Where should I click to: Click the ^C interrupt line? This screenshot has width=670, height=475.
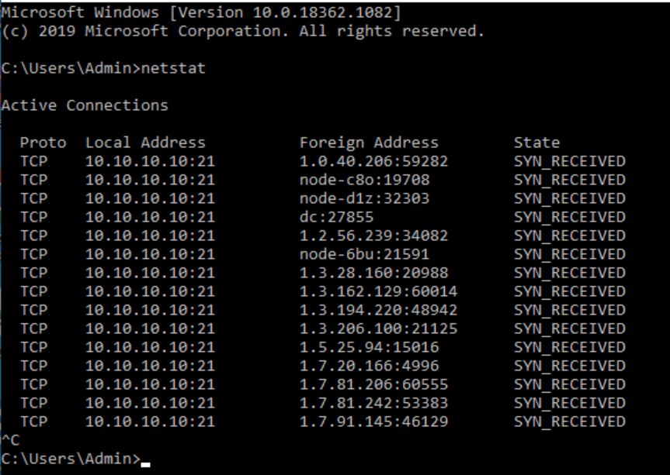coord(10,440)
